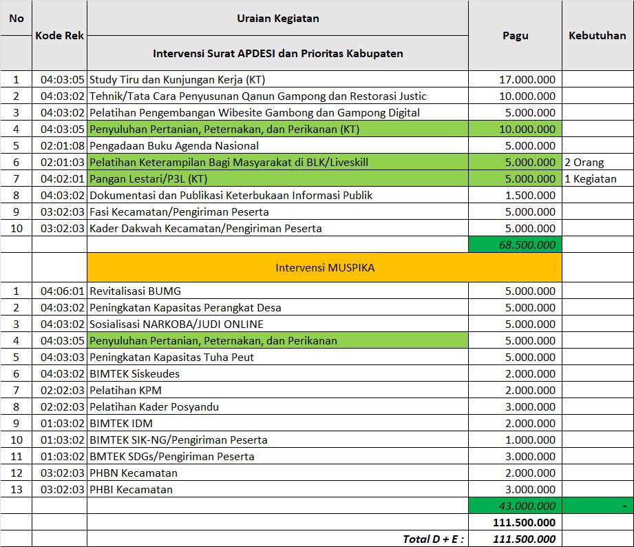Select the "Kebutuhan" column header
This screenshot has height=547, width=634.
(597, 36)
